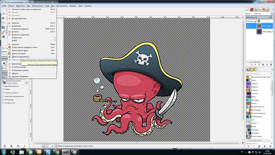Open the units dropdown in status bar
The image size is (275, 155).
point(45,146)
